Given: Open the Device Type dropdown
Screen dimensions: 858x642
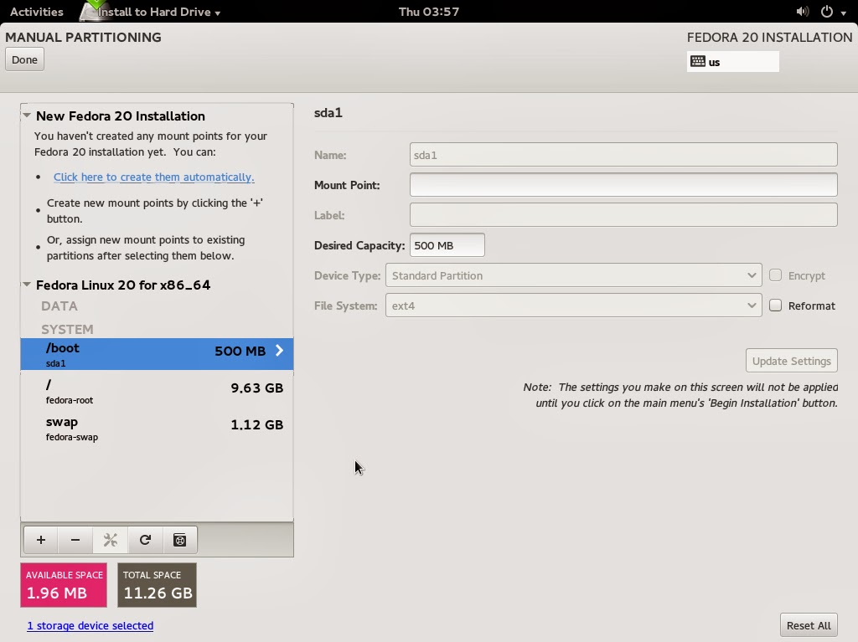Looking at the screenshot, I should coord(573,275).
